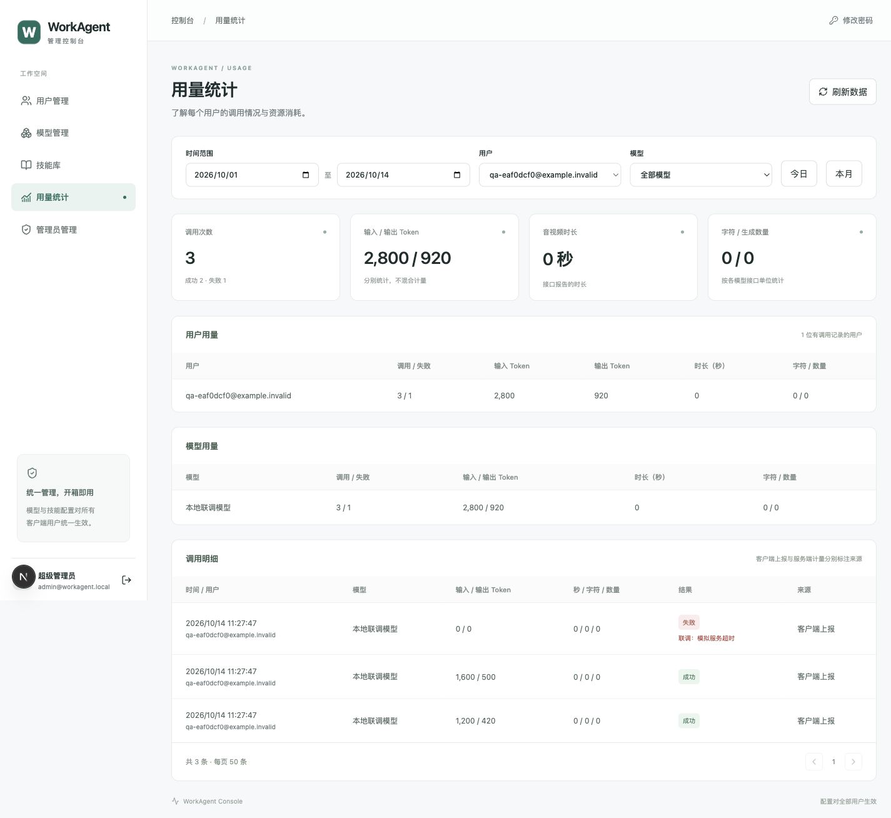The height and width of the screenshot is (818, 891).
Task: Click the 技能库 book icon
Action: (x=26, y=165)
